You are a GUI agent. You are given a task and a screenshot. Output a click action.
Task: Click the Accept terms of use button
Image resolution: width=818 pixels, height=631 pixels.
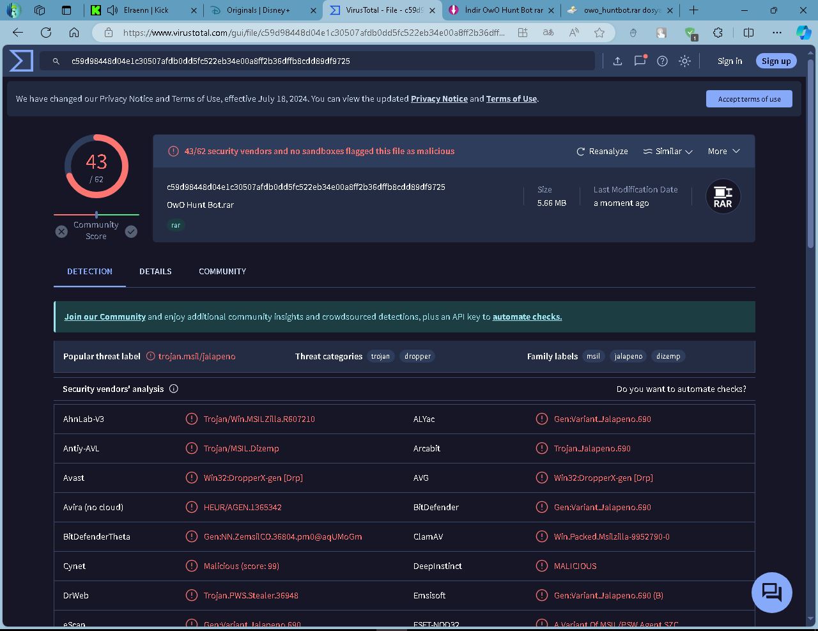tap(749, 99)
